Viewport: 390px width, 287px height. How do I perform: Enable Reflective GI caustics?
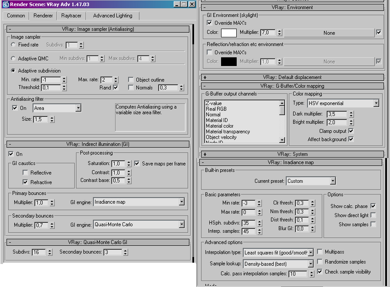click(x=25, y=173)
